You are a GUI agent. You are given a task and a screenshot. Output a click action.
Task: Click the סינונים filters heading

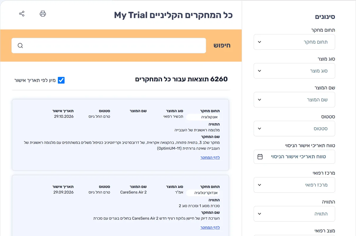325,17
